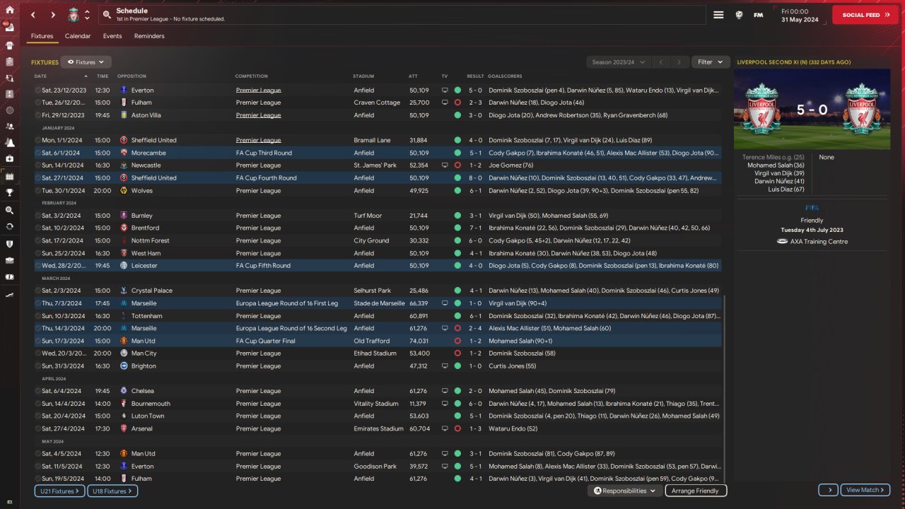The height and width of the screenshot is (509, 905).
Task: Go back with the left navigation arrow
Action: tap(33, 15)
